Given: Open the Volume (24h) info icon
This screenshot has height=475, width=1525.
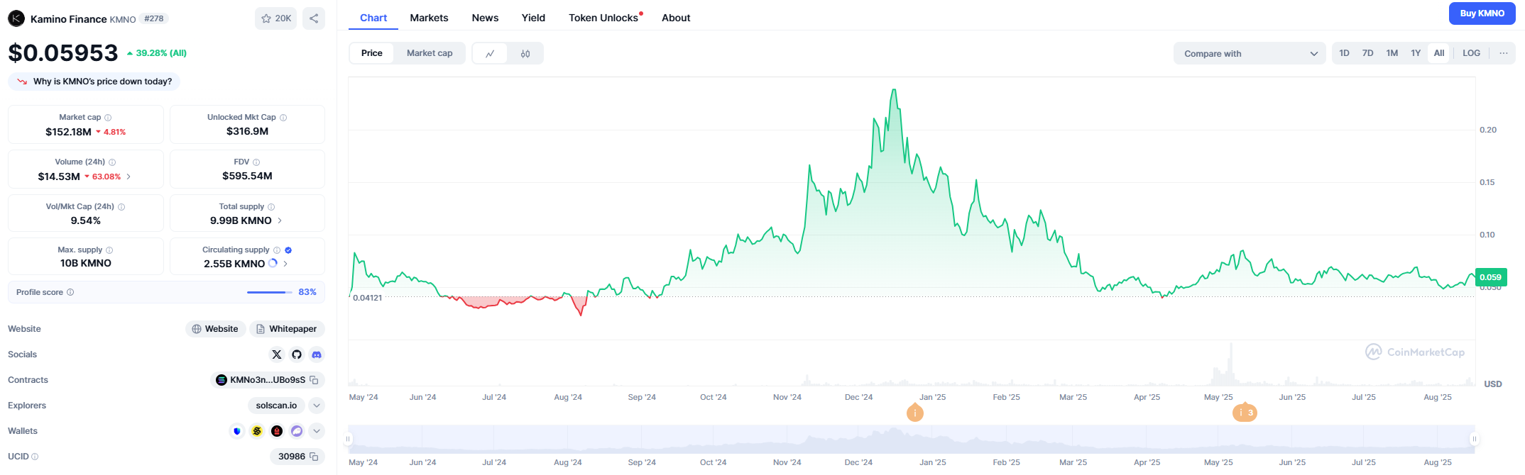Looking at the screenshot, I should pos(112,162).
